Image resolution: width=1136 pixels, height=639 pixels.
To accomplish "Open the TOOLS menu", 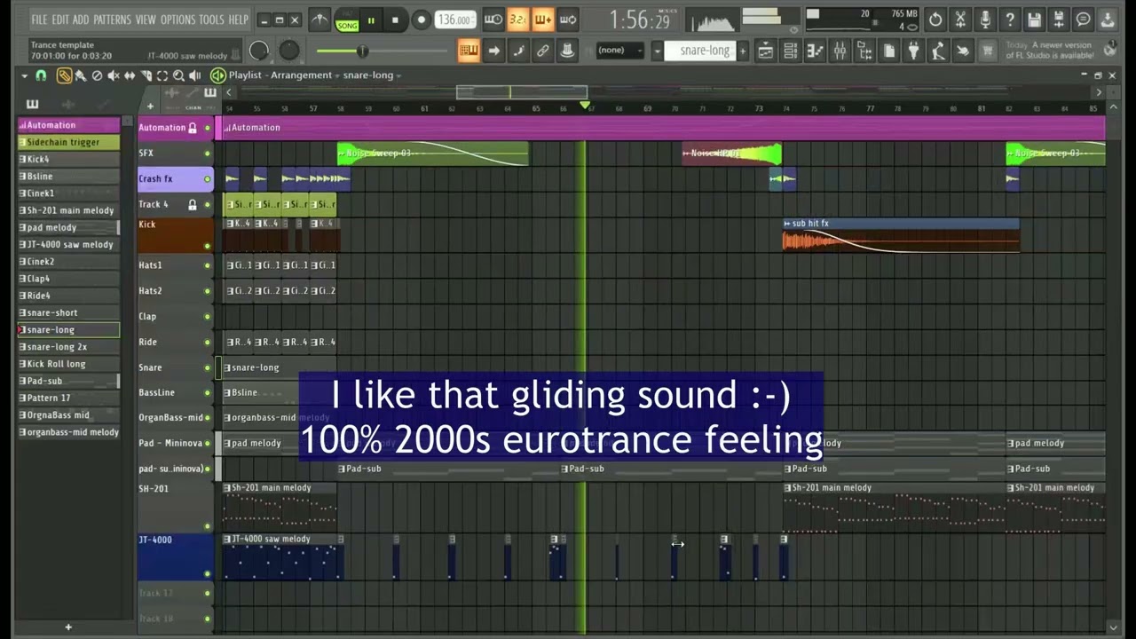I will (212, 20).
